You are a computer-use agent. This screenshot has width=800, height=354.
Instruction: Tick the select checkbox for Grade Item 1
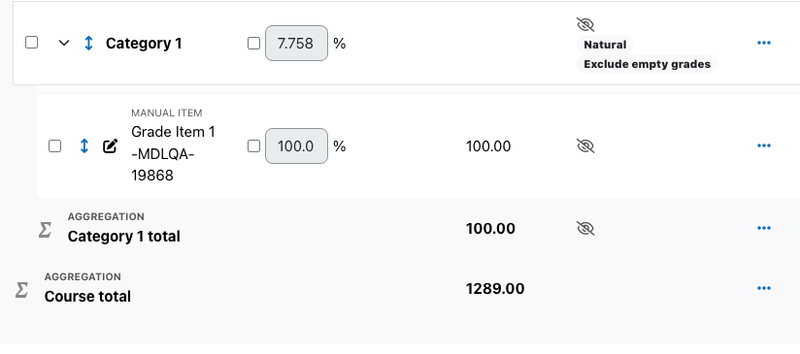point(54,146)
